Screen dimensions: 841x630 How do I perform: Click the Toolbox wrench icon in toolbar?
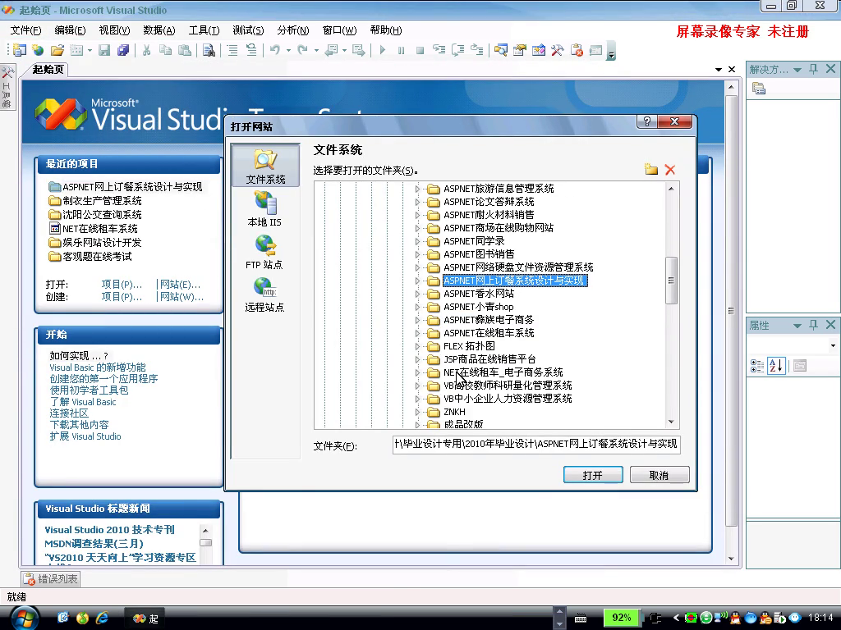pyautogui.click(x=558, y=50)
